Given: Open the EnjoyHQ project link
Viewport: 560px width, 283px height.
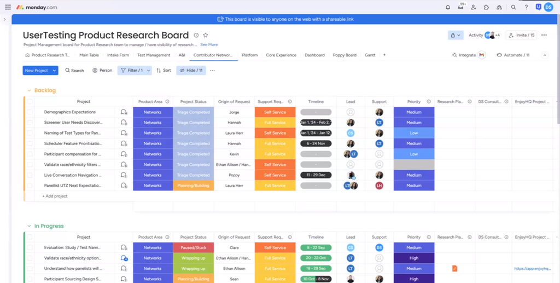Looking at the screenshot, I should pyautogui.click(x=533, y=269).
